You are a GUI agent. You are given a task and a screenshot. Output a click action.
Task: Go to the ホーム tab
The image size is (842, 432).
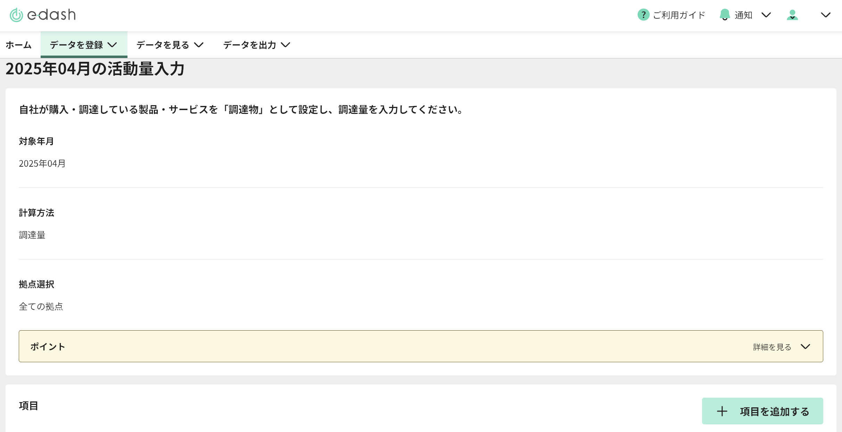pos(19,45)
